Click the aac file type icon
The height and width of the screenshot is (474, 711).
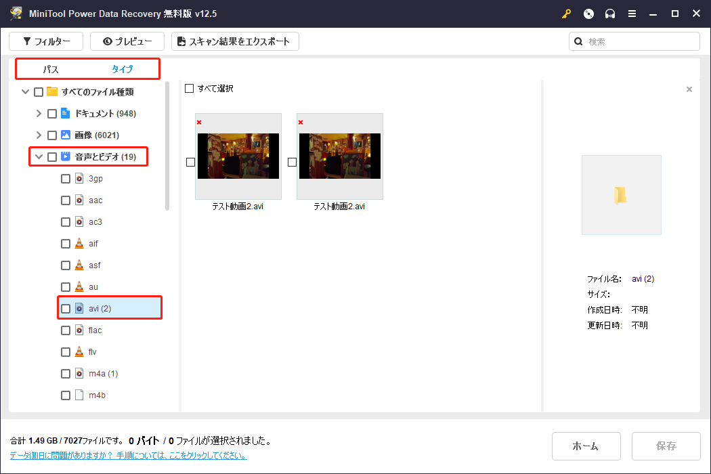tap(79, 200)
